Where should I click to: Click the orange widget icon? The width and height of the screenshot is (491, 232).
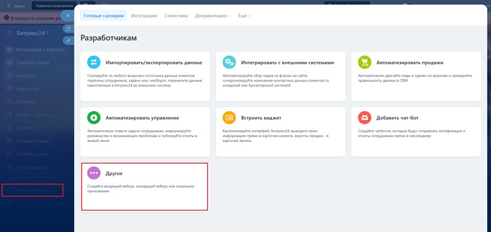pos(229,118)
